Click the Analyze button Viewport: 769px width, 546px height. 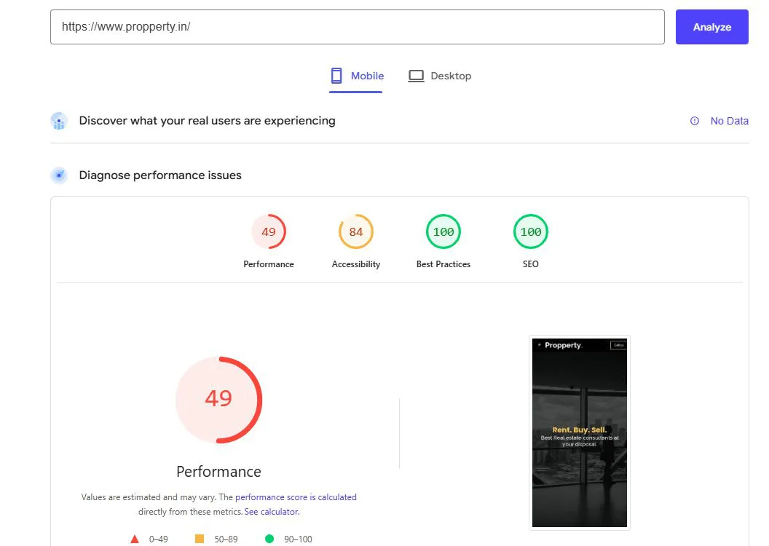[x=711, y=27]
